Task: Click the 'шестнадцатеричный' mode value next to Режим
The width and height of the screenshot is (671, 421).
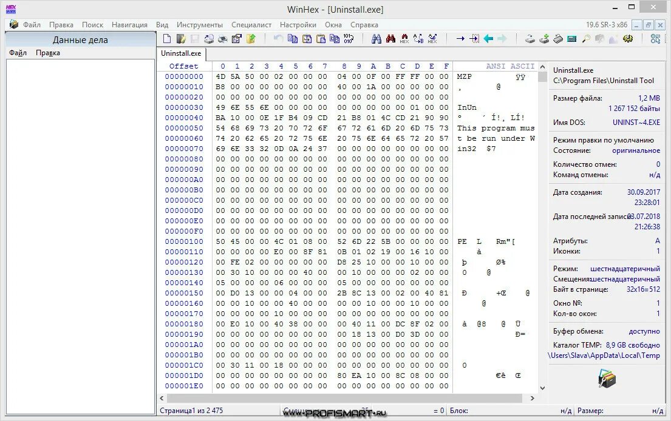Action: 625,269
